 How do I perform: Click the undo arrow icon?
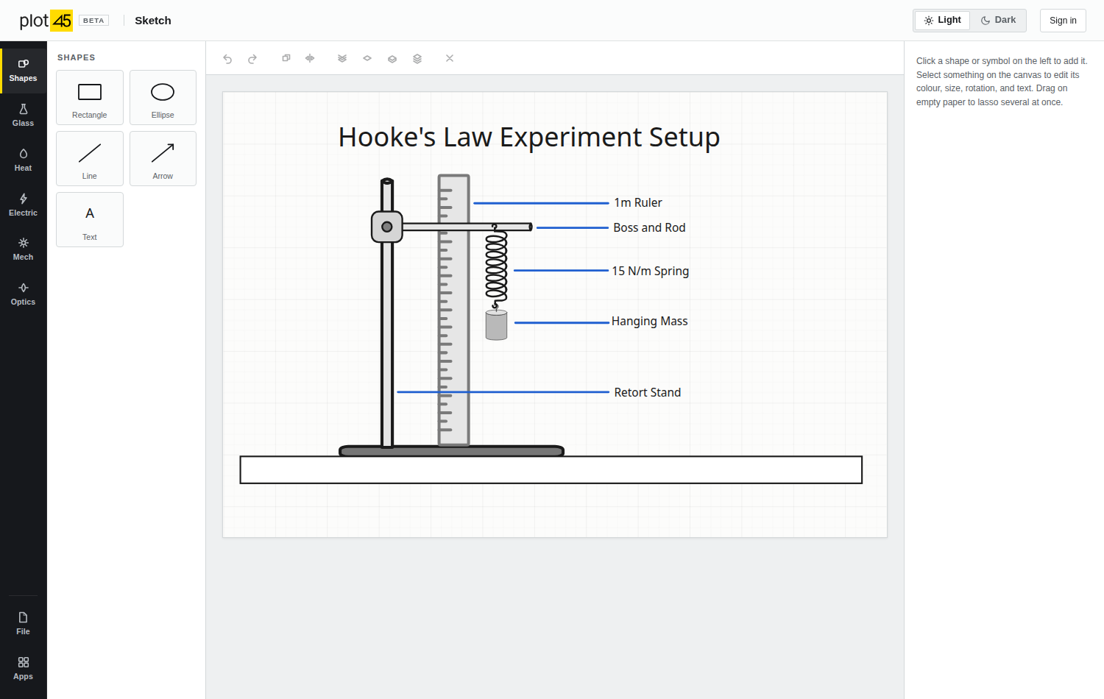(227, 59)
